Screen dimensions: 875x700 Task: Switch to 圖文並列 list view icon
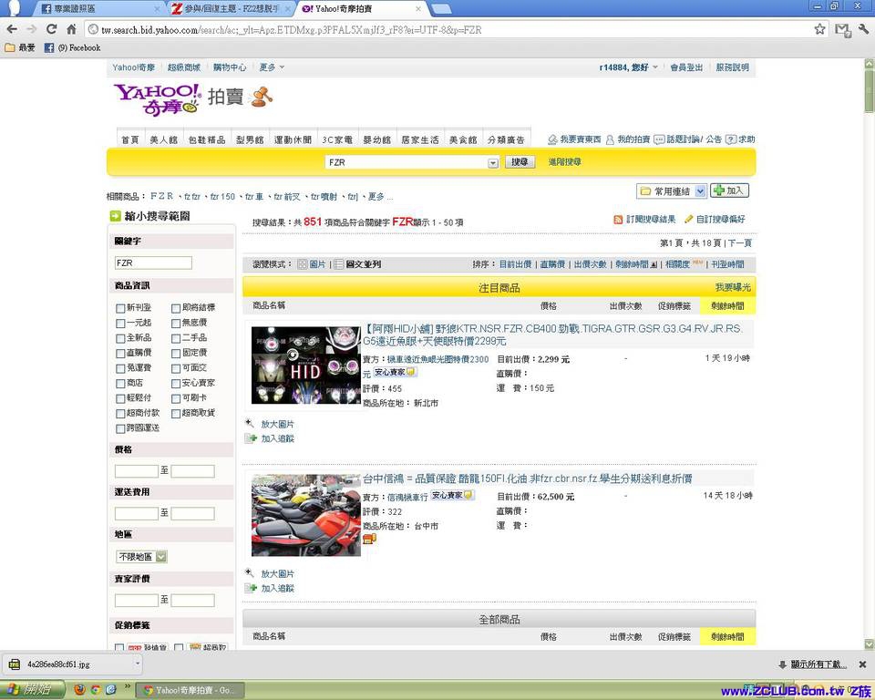tap(339, 264)
